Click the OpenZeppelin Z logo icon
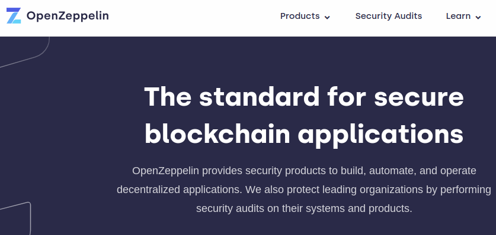 (14, 16)
